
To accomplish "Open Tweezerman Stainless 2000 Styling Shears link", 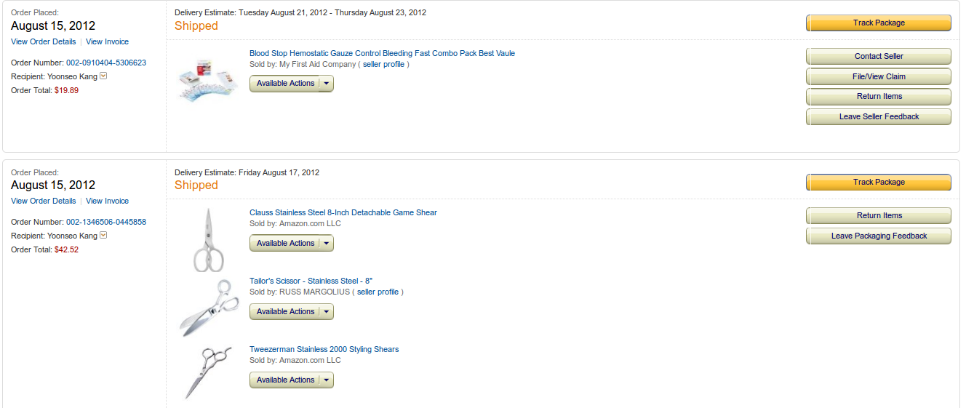I will click(x=324, y=349).
